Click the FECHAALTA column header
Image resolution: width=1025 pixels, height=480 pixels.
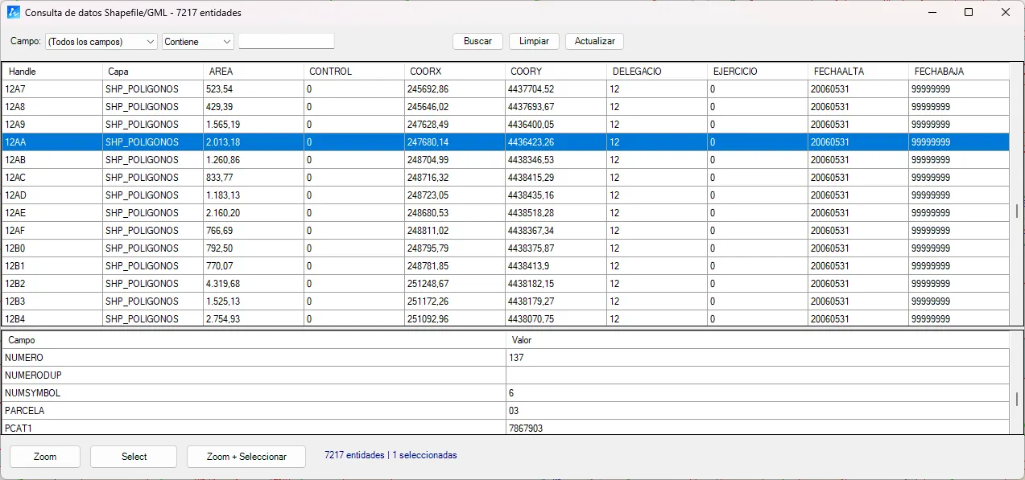tap(858, 72)
